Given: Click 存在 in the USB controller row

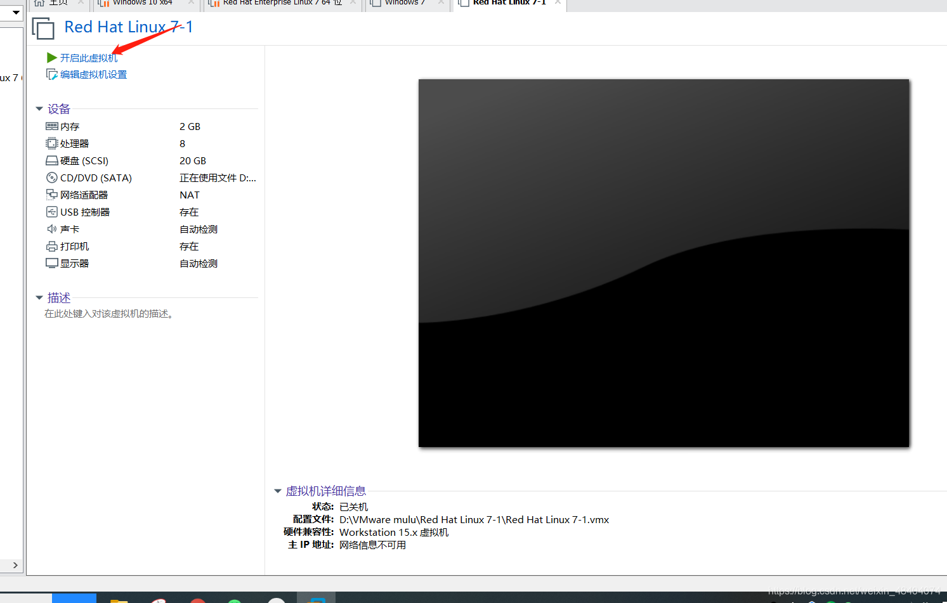Looking at the screenshot, I should click(189, 212).
